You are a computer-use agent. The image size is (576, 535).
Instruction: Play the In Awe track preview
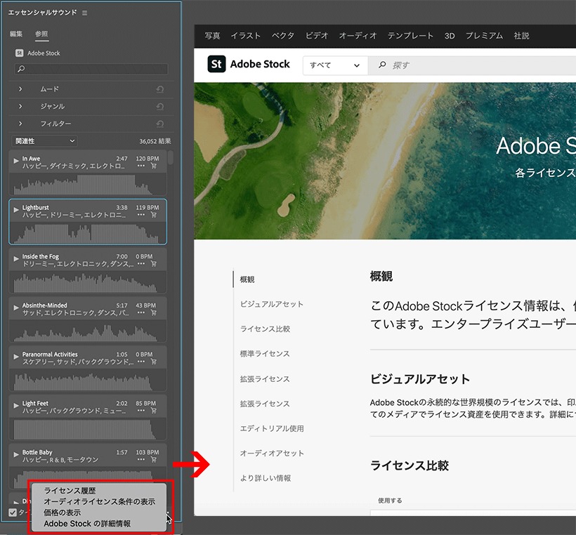tap(15, 161)
